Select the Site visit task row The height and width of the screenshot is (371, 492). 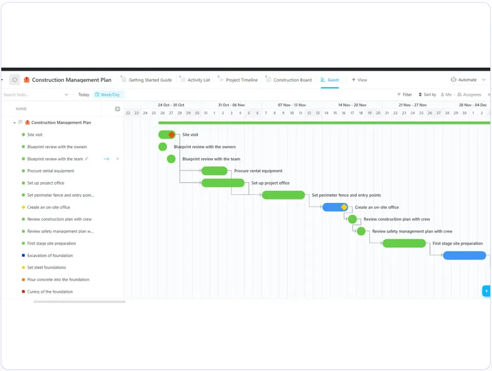62,134
